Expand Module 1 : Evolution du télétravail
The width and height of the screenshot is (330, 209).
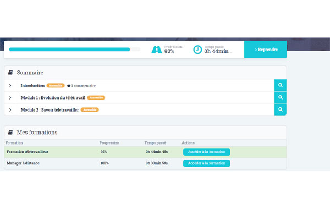10,98
